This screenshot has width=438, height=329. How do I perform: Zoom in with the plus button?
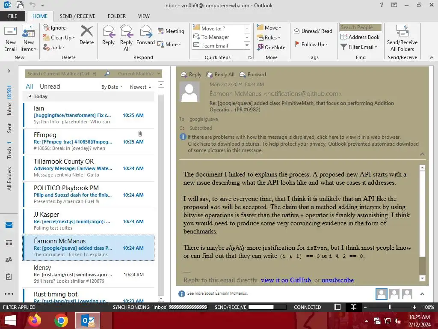click(x=414, y=307)
